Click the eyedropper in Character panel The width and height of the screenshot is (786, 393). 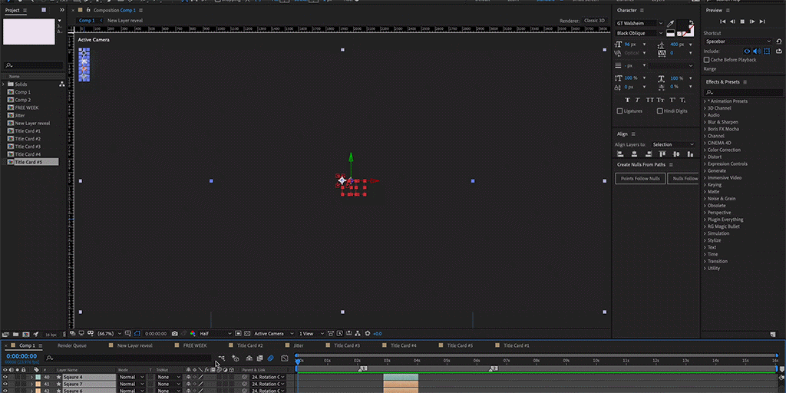[670, 24]
